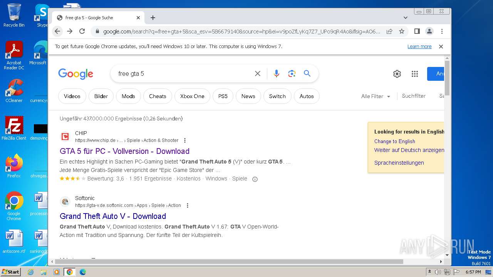Click the vertical scrollbar of the page
This screenshot has height=277, width=493.
[x=447, y=78]
